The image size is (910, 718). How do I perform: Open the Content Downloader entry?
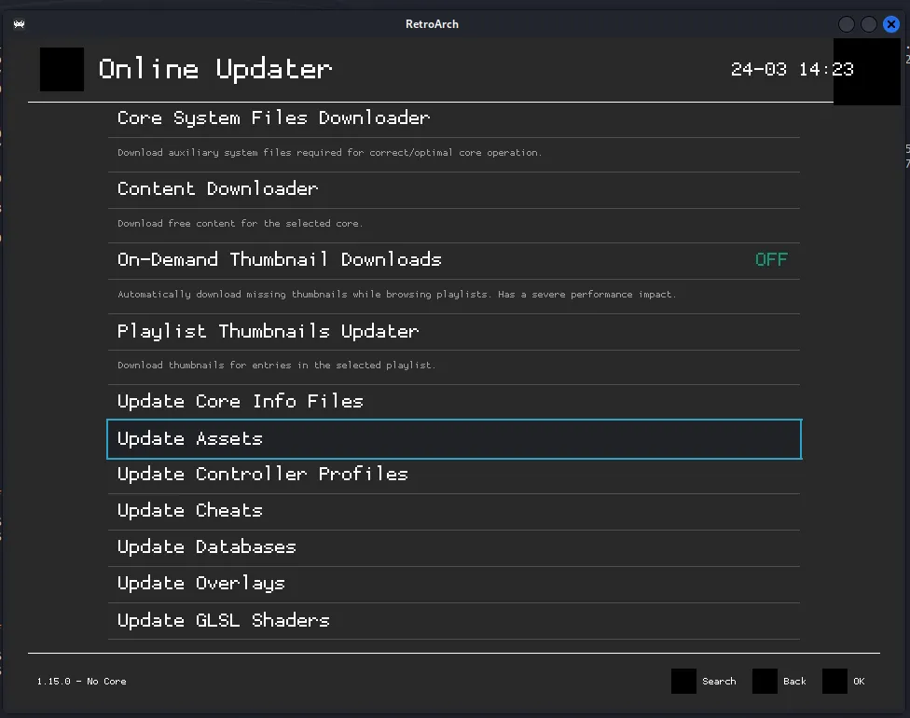click(217, 189)
